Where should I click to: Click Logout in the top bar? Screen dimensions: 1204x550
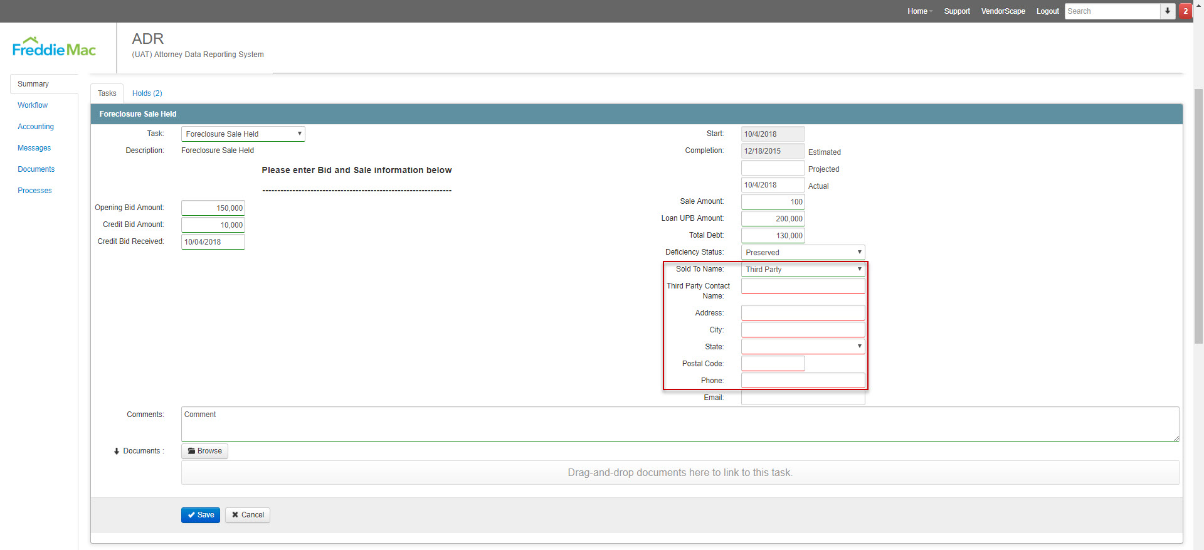pyautogui.click(x=1047, y=11)
